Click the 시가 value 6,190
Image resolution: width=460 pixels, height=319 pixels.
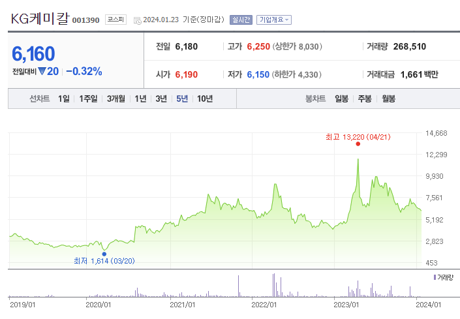tap(187, 75)
